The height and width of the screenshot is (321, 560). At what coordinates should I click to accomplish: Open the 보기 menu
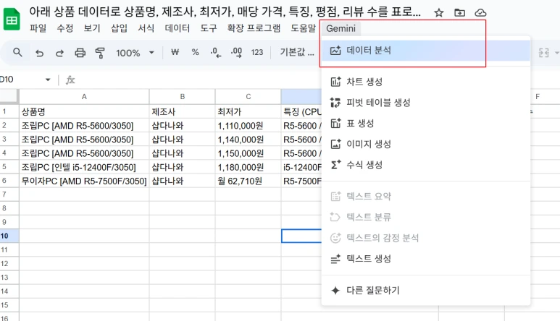(x=92, y=28)
